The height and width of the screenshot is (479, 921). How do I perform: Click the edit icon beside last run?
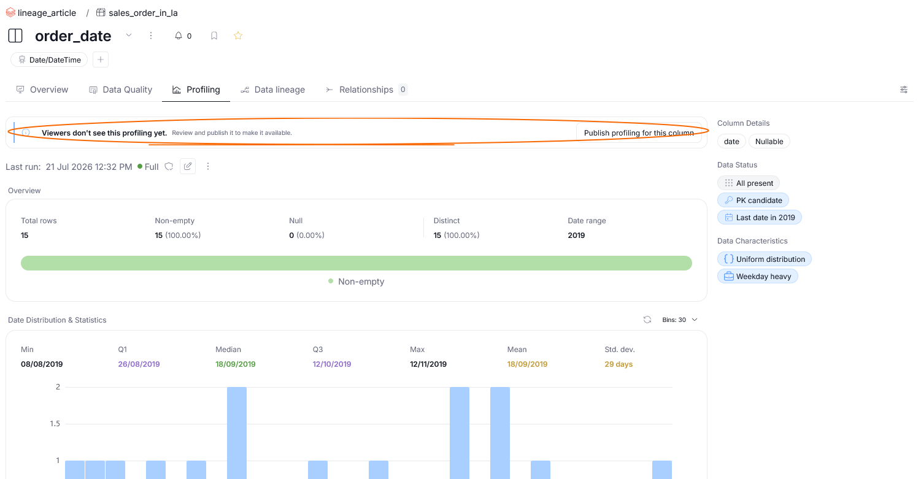[188, 166]
